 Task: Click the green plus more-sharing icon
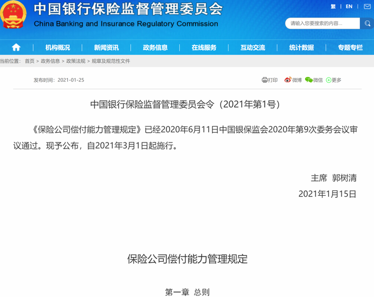click(x=328, y=80)
